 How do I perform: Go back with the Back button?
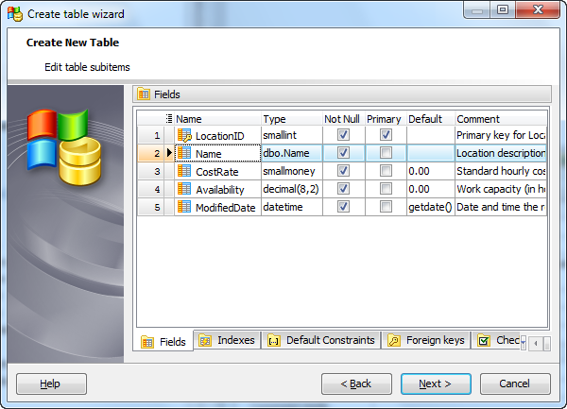pos(356,384)
